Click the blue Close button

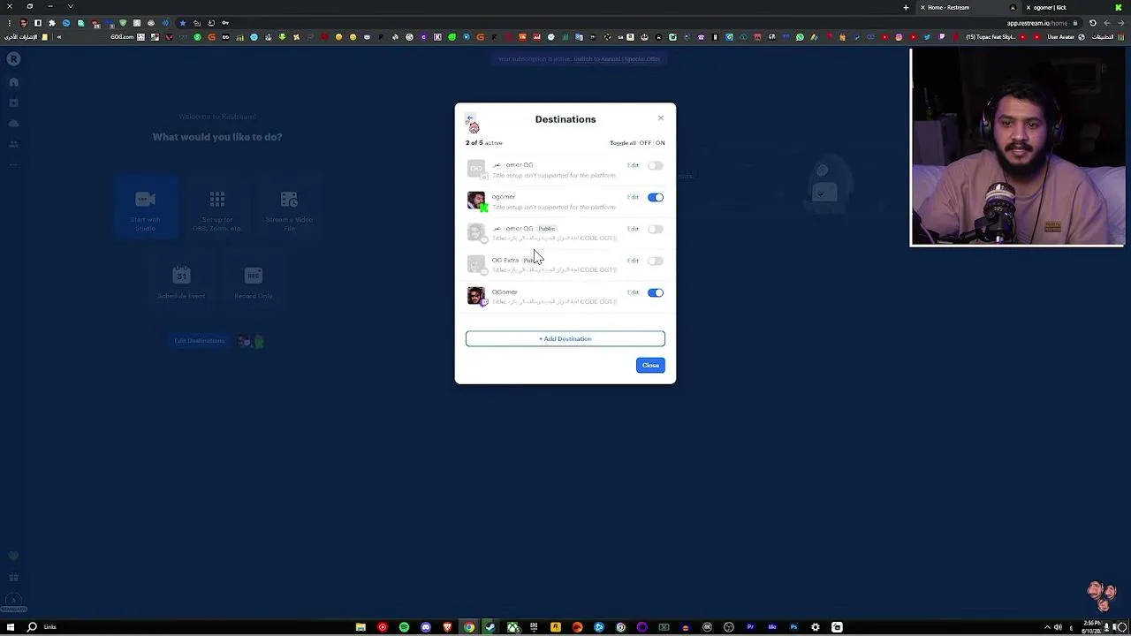[650, 365]
